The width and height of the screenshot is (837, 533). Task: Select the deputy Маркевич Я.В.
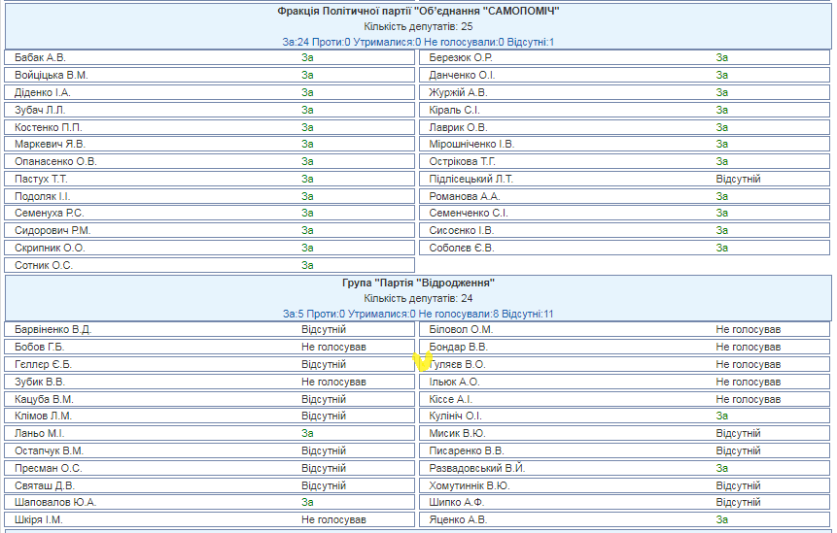click(x=50, y=144)
